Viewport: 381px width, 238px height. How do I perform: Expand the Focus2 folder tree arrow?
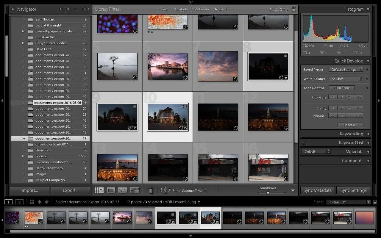(23, 156)
